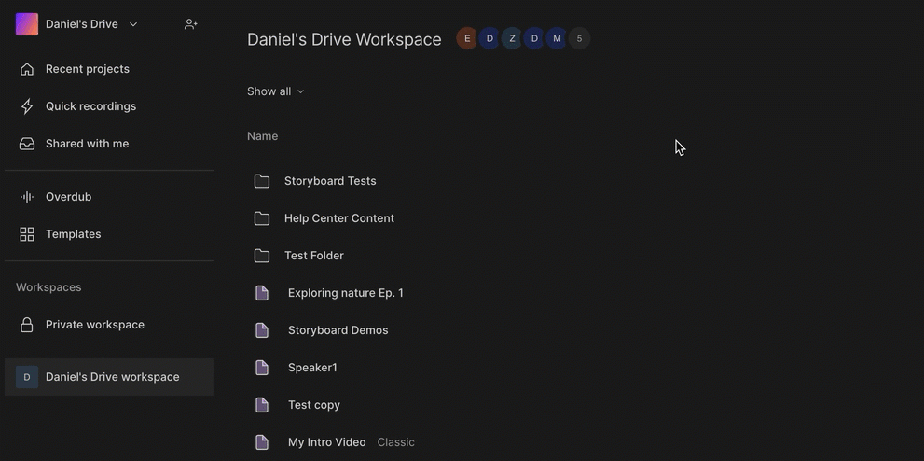Open Test Folder
Viewport: 924px width, 461px height.
tap(314, 256)
